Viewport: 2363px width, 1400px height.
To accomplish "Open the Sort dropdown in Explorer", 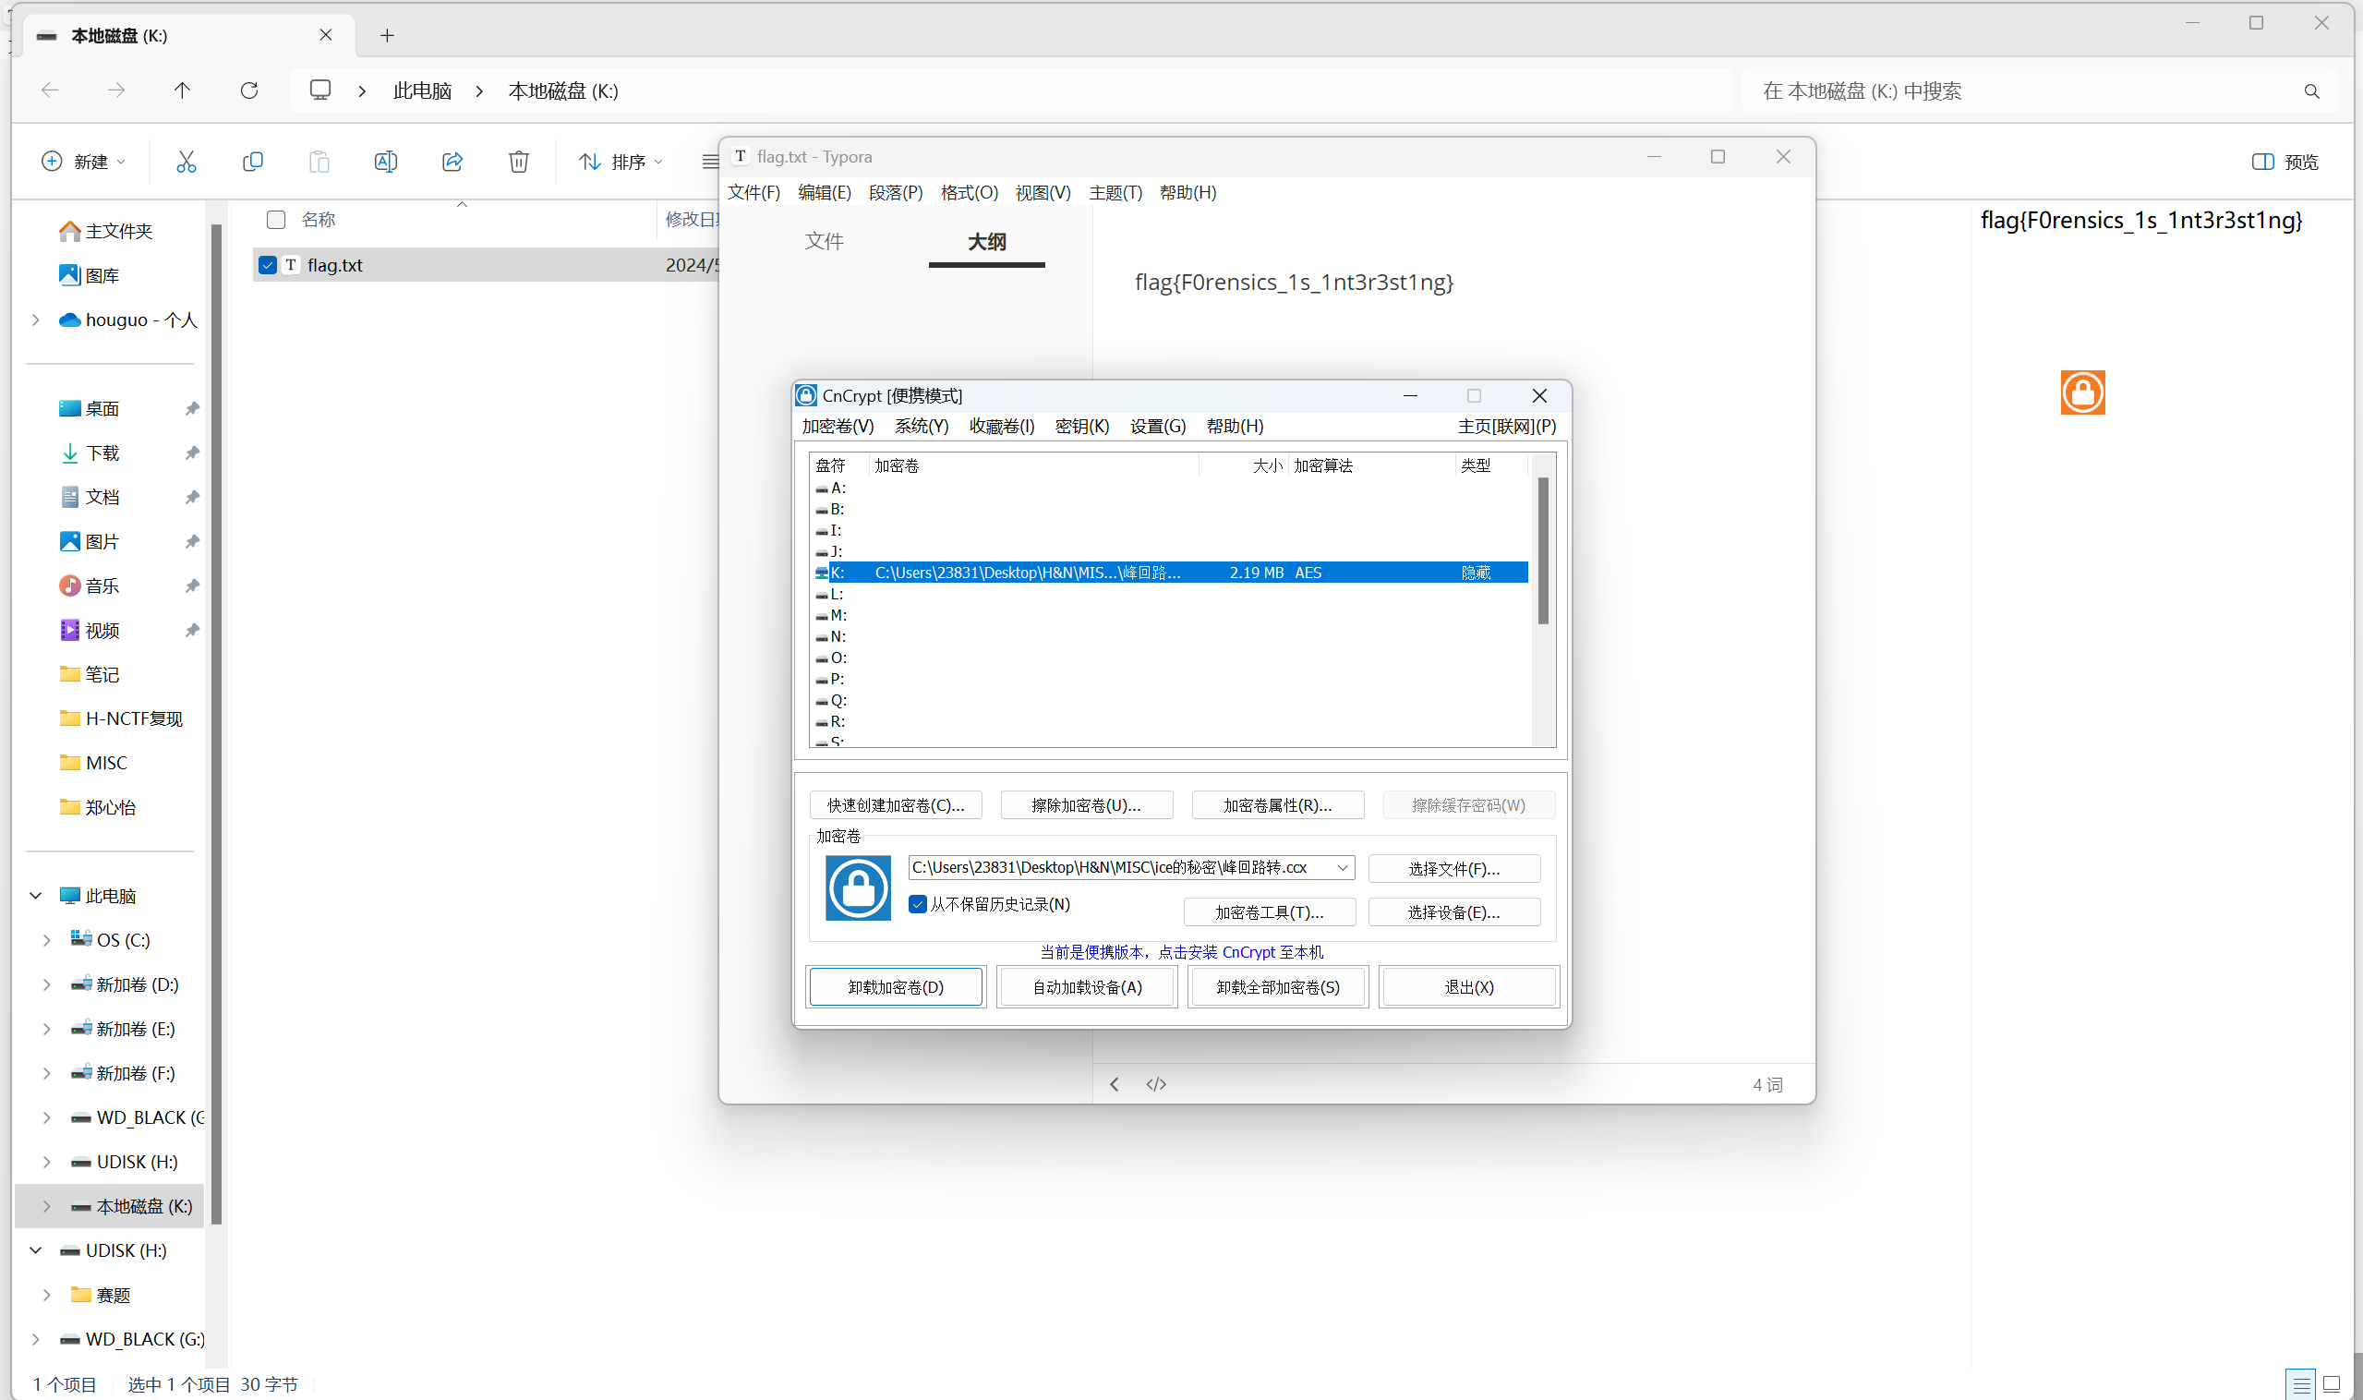I will click(x=621, y=162).
